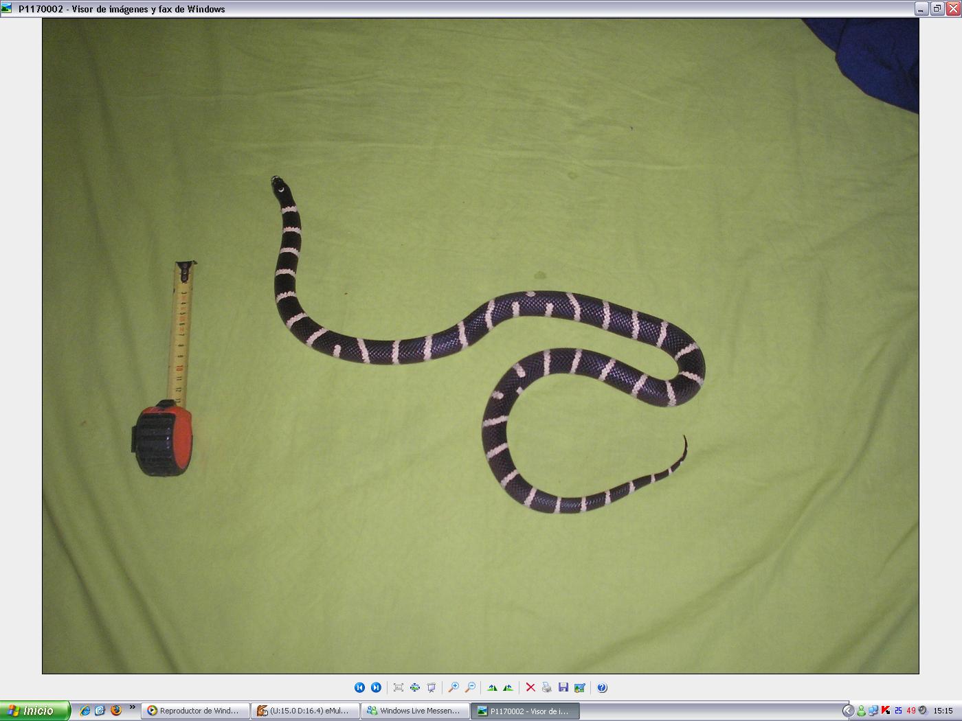The image size is (962, 721).
Task: Zoom in on the snake photo
Action: 454,687
